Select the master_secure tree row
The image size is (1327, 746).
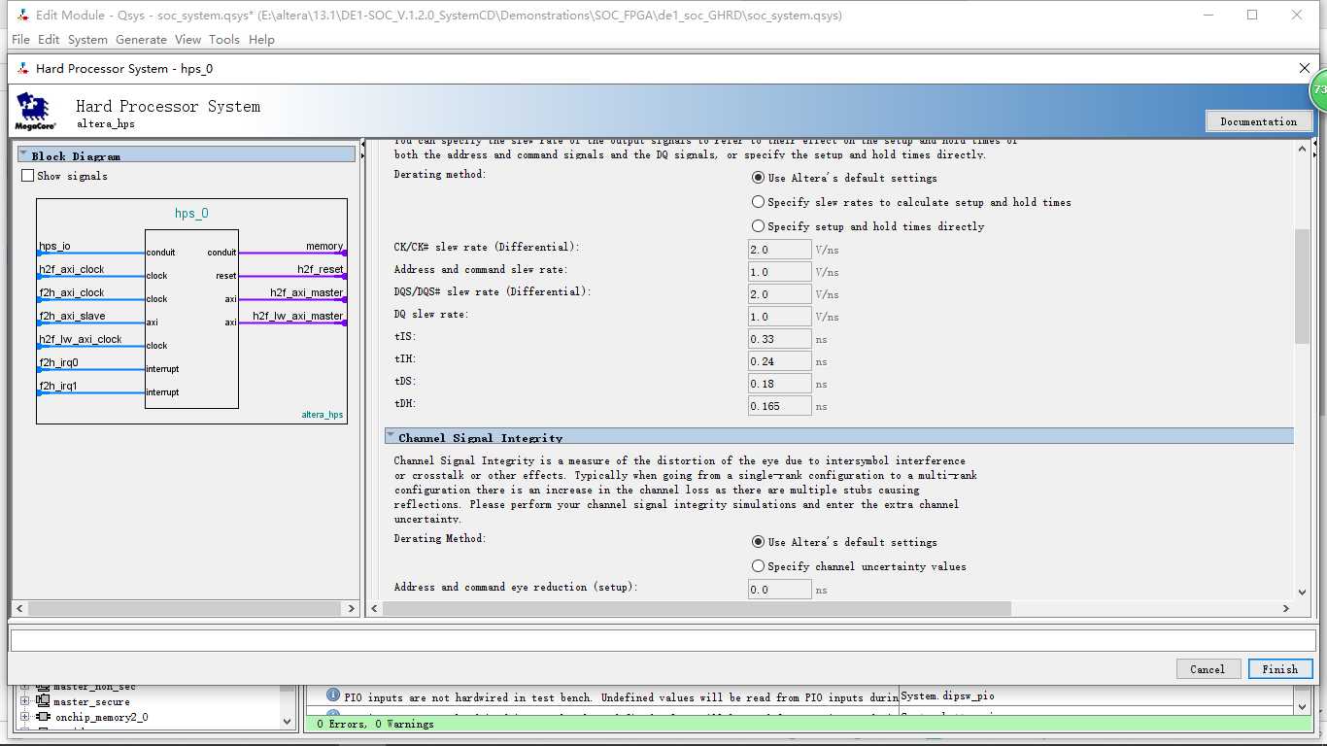pyautogui.click(x=91, y=701)
